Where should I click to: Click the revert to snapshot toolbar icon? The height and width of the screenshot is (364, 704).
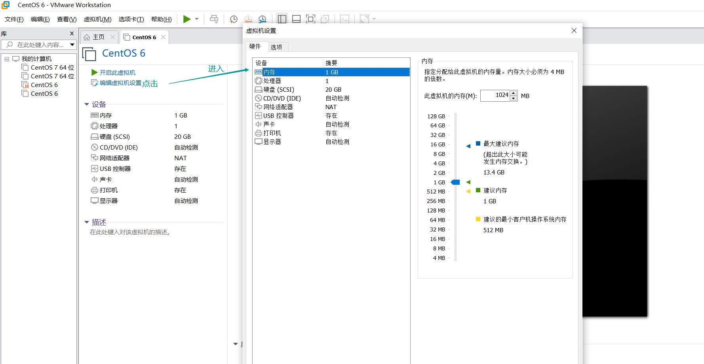pyautogui.click(x=248, y=19)
